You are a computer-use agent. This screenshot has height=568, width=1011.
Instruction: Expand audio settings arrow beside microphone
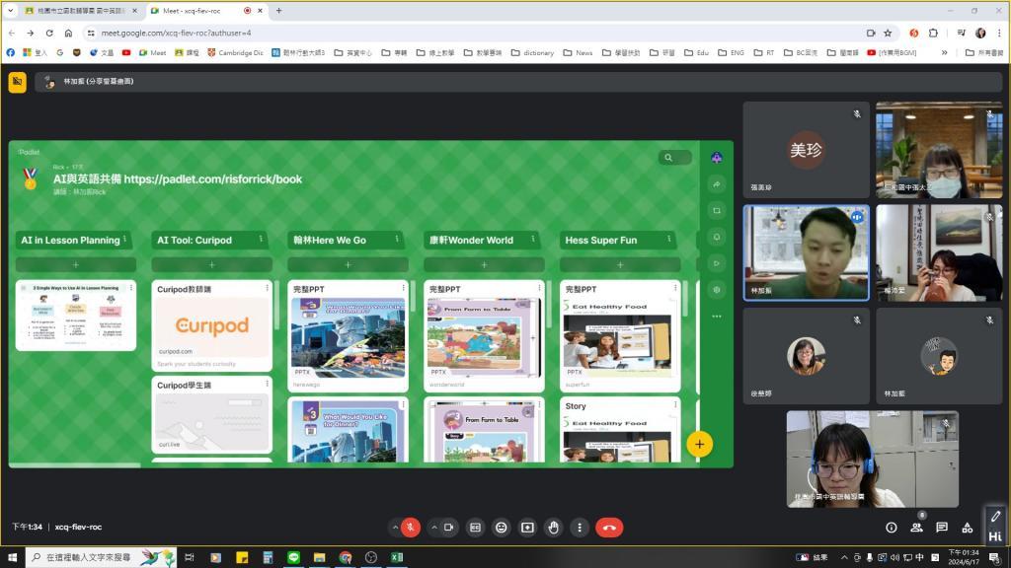[395, 528]
